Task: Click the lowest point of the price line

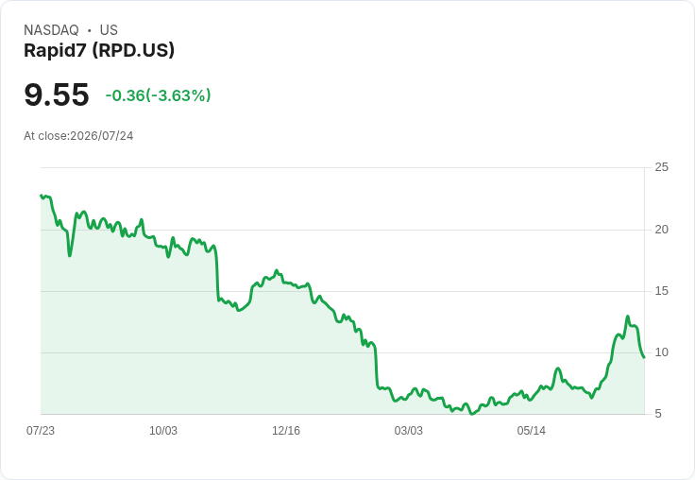Action: click(x=472, y=414)
